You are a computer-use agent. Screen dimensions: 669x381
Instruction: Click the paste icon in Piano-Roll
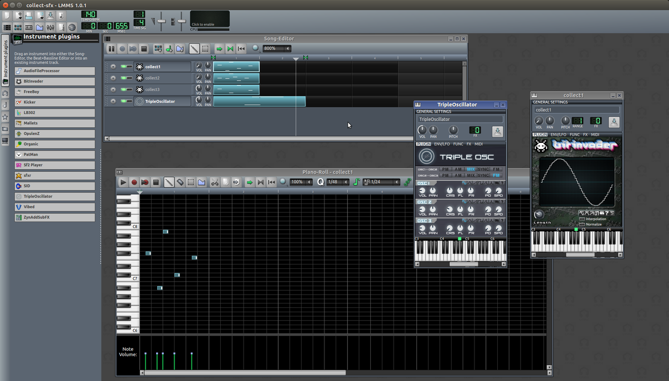[236, 182]
